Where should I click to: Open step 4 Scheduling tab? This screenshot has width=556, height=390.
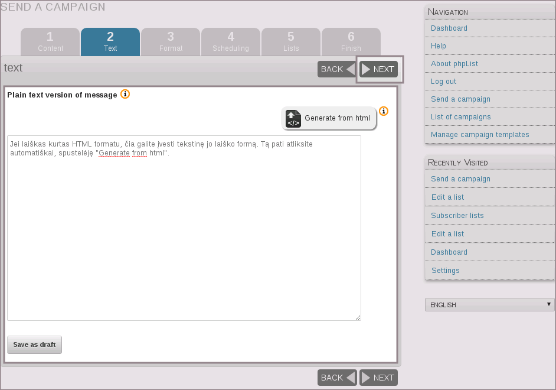231,42
